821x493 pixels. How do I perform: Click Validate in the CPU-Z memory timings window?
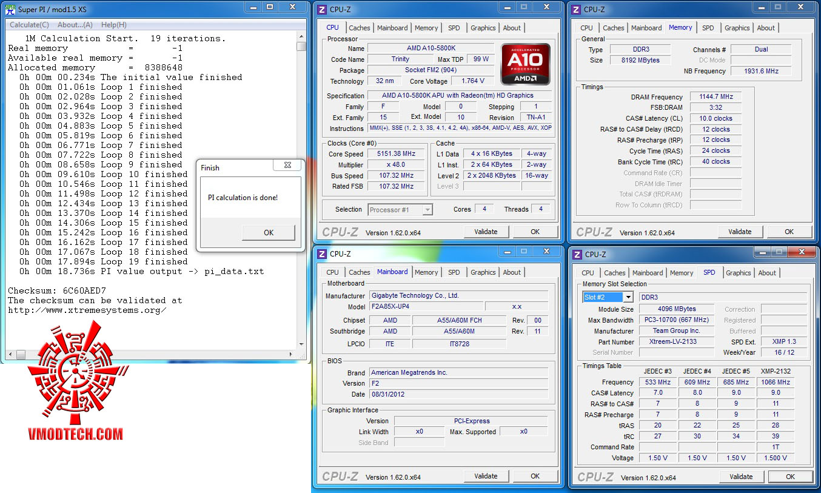[740, 232]
